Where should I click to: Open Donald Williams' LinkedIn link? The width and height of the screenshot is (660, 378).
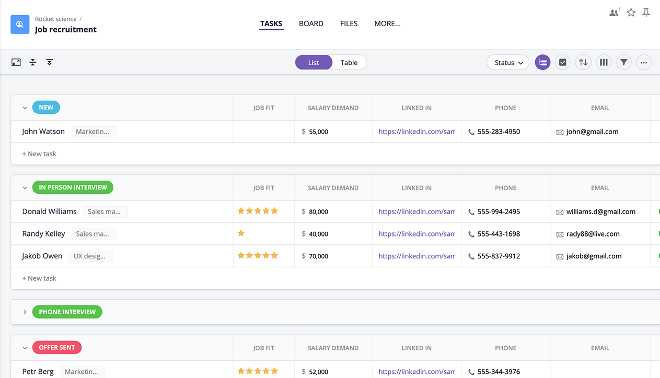[416, 211]
